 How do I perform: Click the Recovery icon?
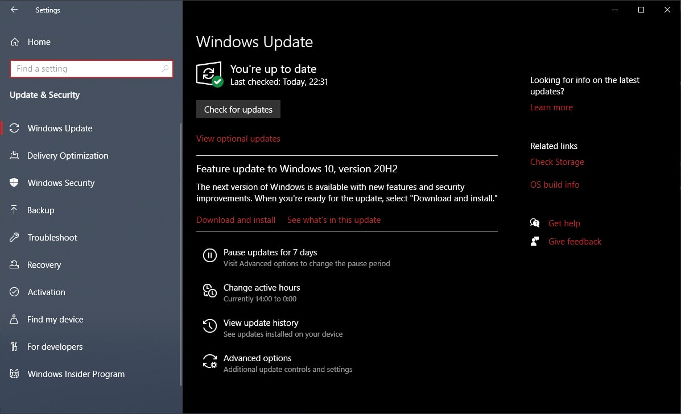click(14, 264)
